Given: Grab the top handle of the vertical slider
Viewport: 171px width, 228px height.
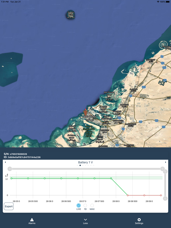Looking at the screenshot, I should [x=165, y=172].
